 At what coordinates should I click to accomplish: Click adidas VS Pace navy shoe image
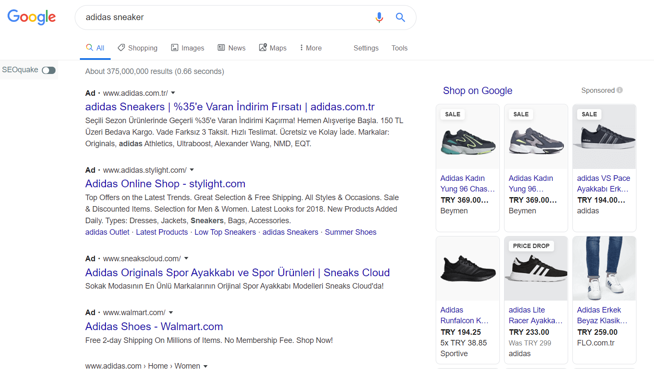[x=604, y=137]
